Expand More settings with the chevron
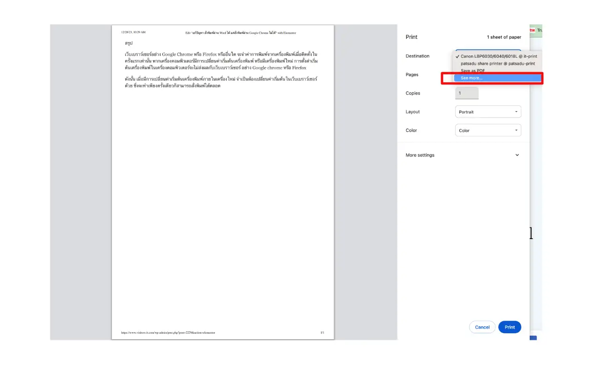 coord(517,155)
